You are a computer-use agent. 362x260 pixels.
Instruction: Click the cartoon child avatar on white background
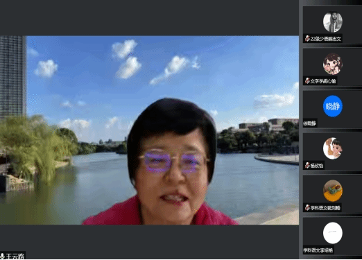(x=333, y=148)
